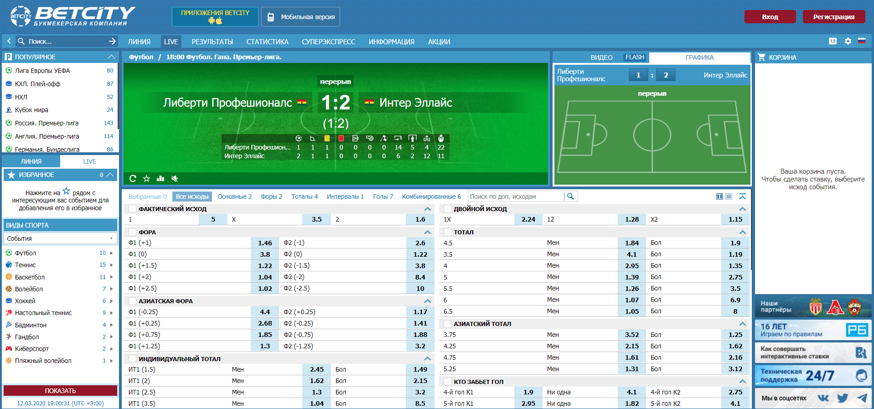Open settings gear icon in top bar
Image resolution: width=874 pixels, height=409 pixels.
coord(848,41)
